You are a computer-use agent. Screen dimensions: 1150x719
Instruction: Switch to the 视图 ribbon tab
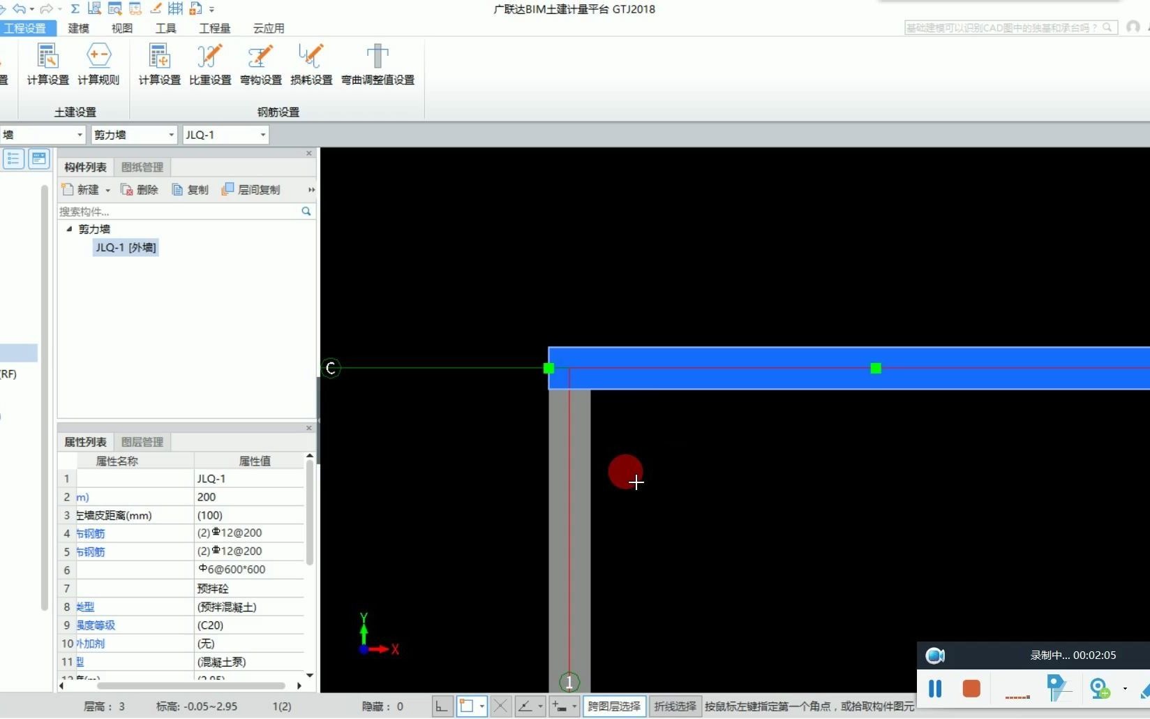click(x=122, y=28)
